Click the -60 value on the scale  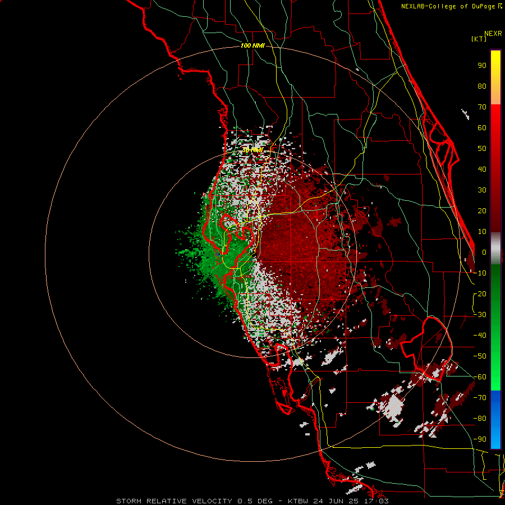(480, 377)
